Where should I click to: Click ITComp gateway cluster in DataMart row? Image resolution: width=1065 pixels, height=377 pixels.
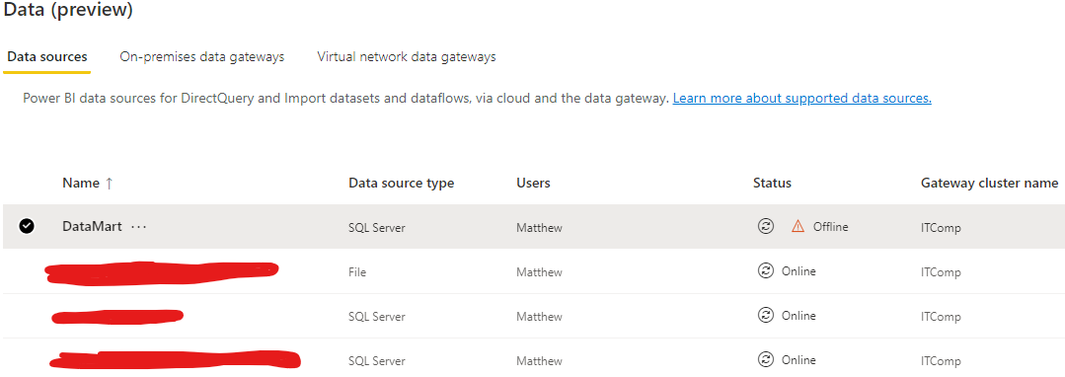click(x=941, y=228)
